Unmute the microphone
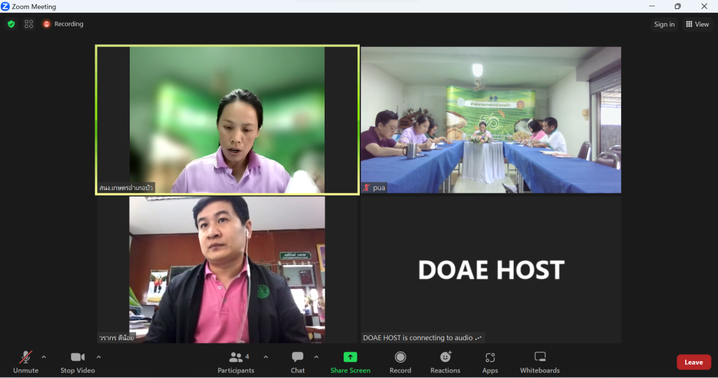This screenshot has height=378, width=718. [25, 362]
